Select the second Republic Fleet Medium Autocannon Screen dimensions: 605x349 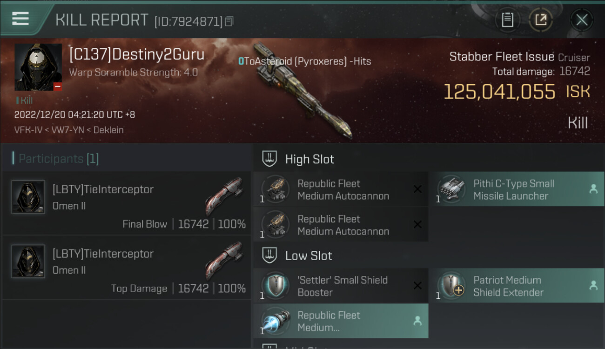tap(341, 225)
